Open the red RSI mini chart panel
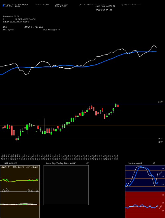Screen dimensions: 165x218 click(x=145, y=205)
